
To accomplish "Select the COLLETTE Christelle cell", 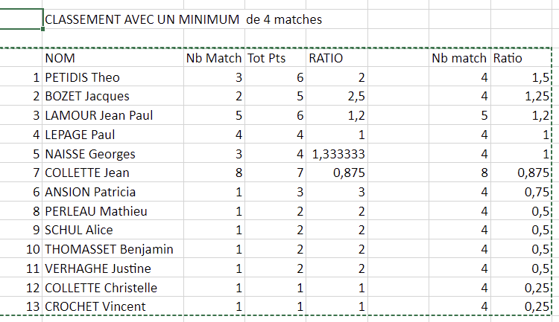I will click(101, 288).
